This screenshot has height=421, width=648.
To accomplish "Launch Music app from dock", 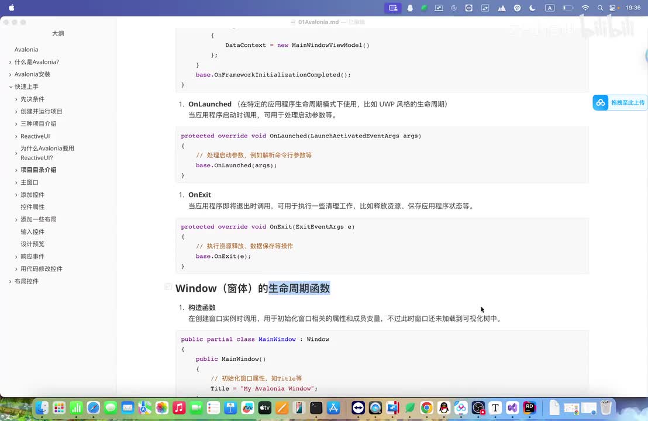I will 179,408.
